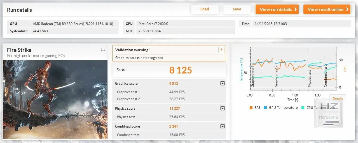Click the Graphics test 1 marker in chart
Image resolution: width=358 pixels, height=143 pixels.
(x=253, y=77)
